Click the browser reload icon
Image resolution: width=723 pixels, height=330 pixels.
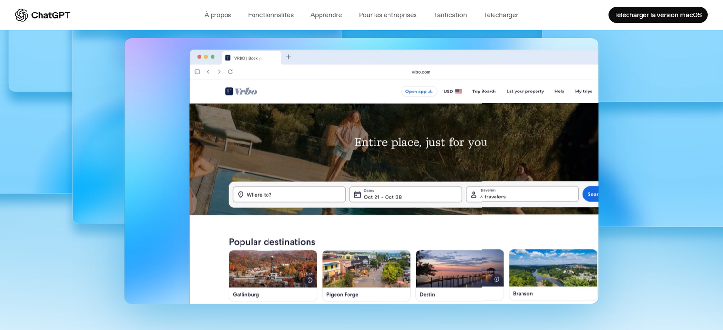[230, 71]
